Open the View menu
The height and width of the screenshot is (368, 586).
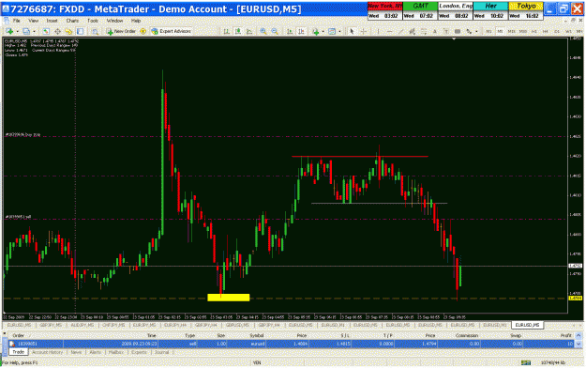(x=33, y=21)
